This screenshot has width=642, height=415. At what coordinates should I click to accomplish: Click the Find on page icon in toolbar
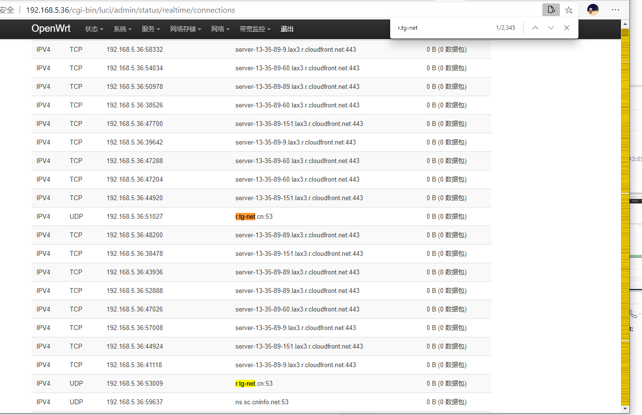[551, 10]
